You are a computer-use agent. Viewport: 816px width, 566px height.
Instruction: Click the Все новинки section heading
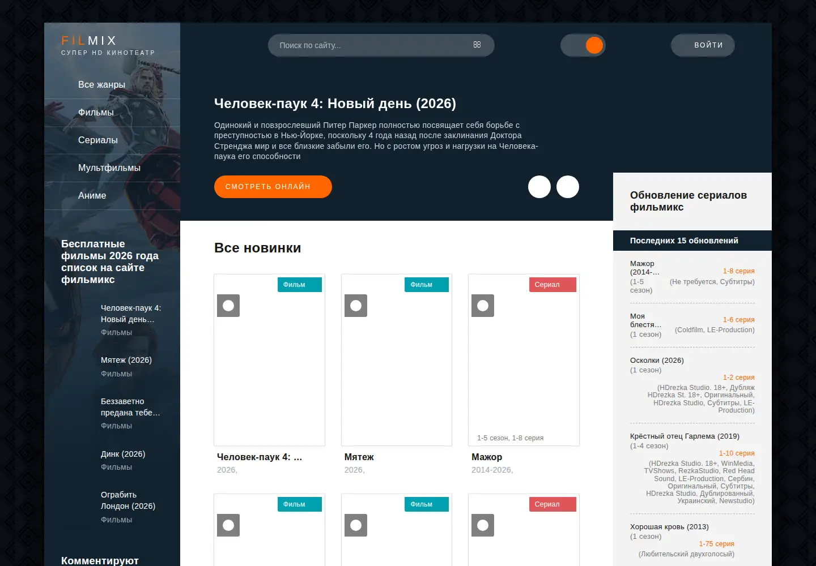click(x=258, y=248)
